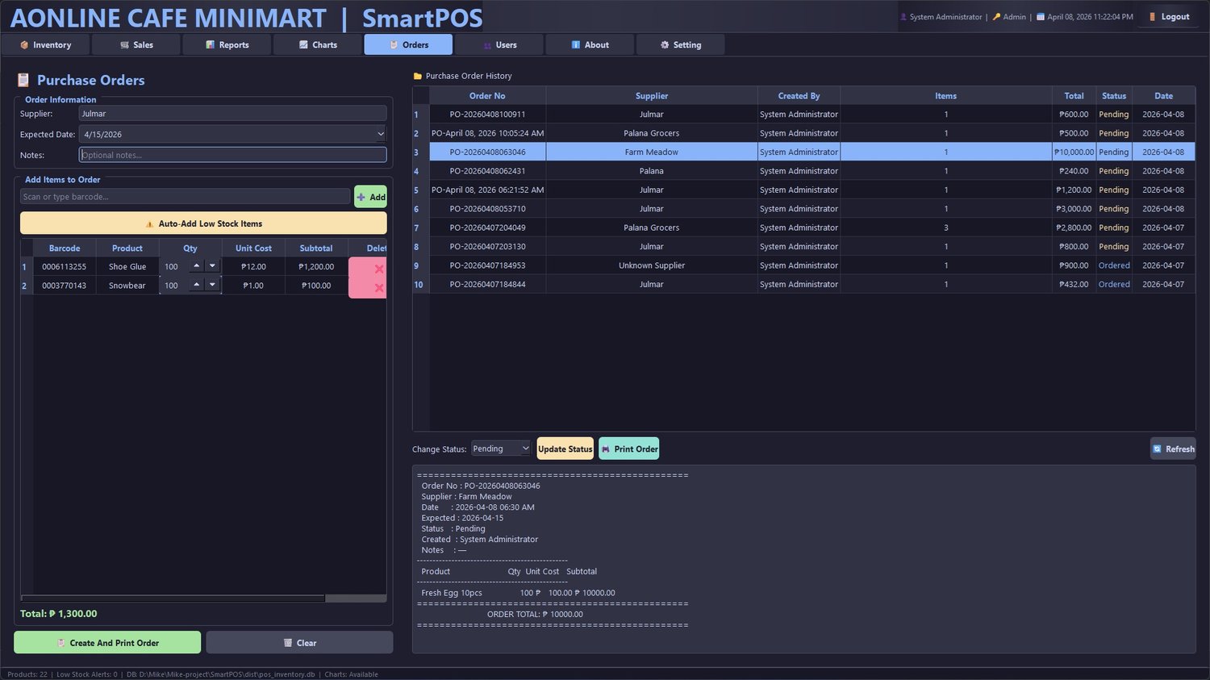Remove the Snowbear item with its X icon
This screenshot has width=1210, height=680.
coord(378,288)
